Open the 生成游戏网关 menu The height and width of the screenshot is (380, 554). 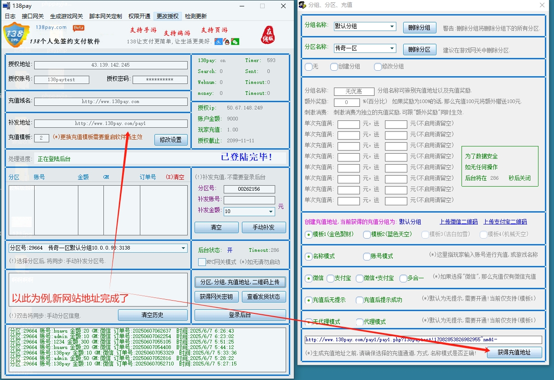tap(67, 16)
